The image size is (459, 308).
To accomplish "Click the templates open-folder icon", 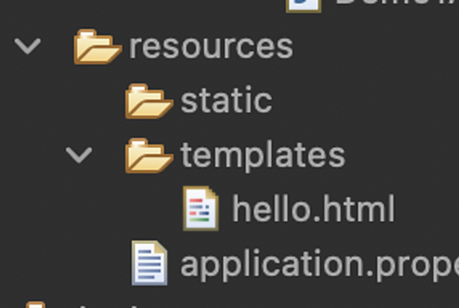I will 149,156.
